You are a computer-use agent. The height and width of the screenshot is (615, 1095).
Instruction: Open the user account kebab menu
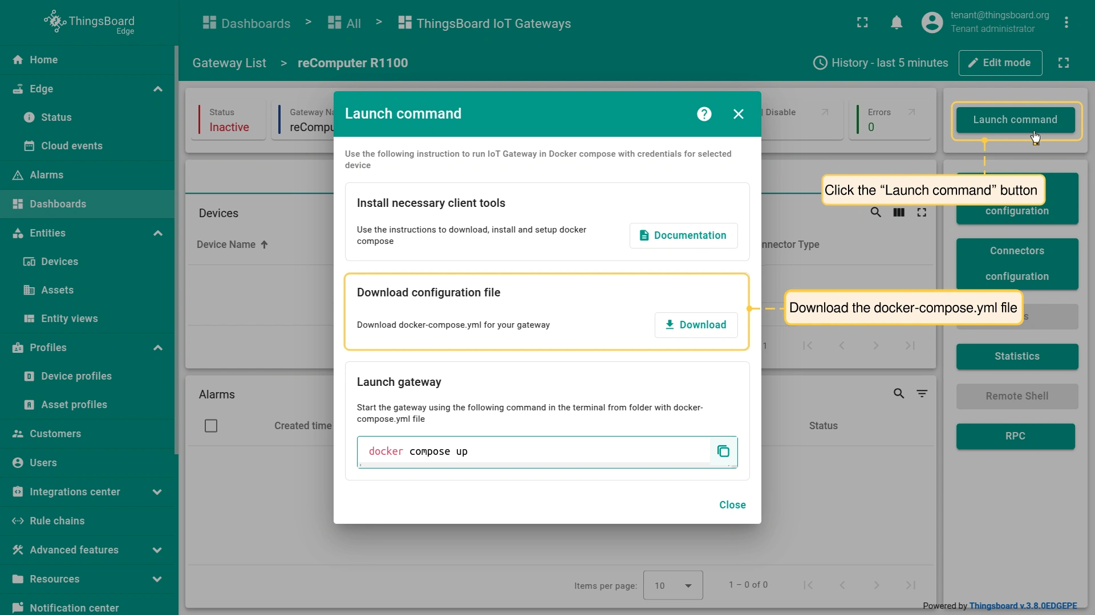(x=1066, y=23)
